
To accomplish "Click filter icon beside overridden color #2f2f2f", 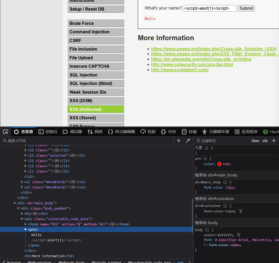I will tap(239, 235).
